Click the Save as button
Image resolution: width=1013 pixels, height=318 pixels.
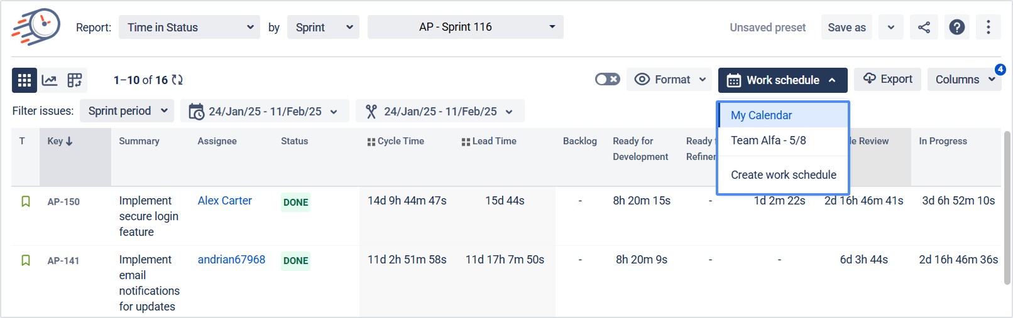[x=846, y=28]
